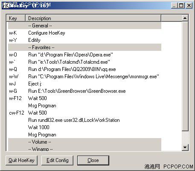
Task: Select the GreenBrowser.exe run entry
Action: point(84,91)
